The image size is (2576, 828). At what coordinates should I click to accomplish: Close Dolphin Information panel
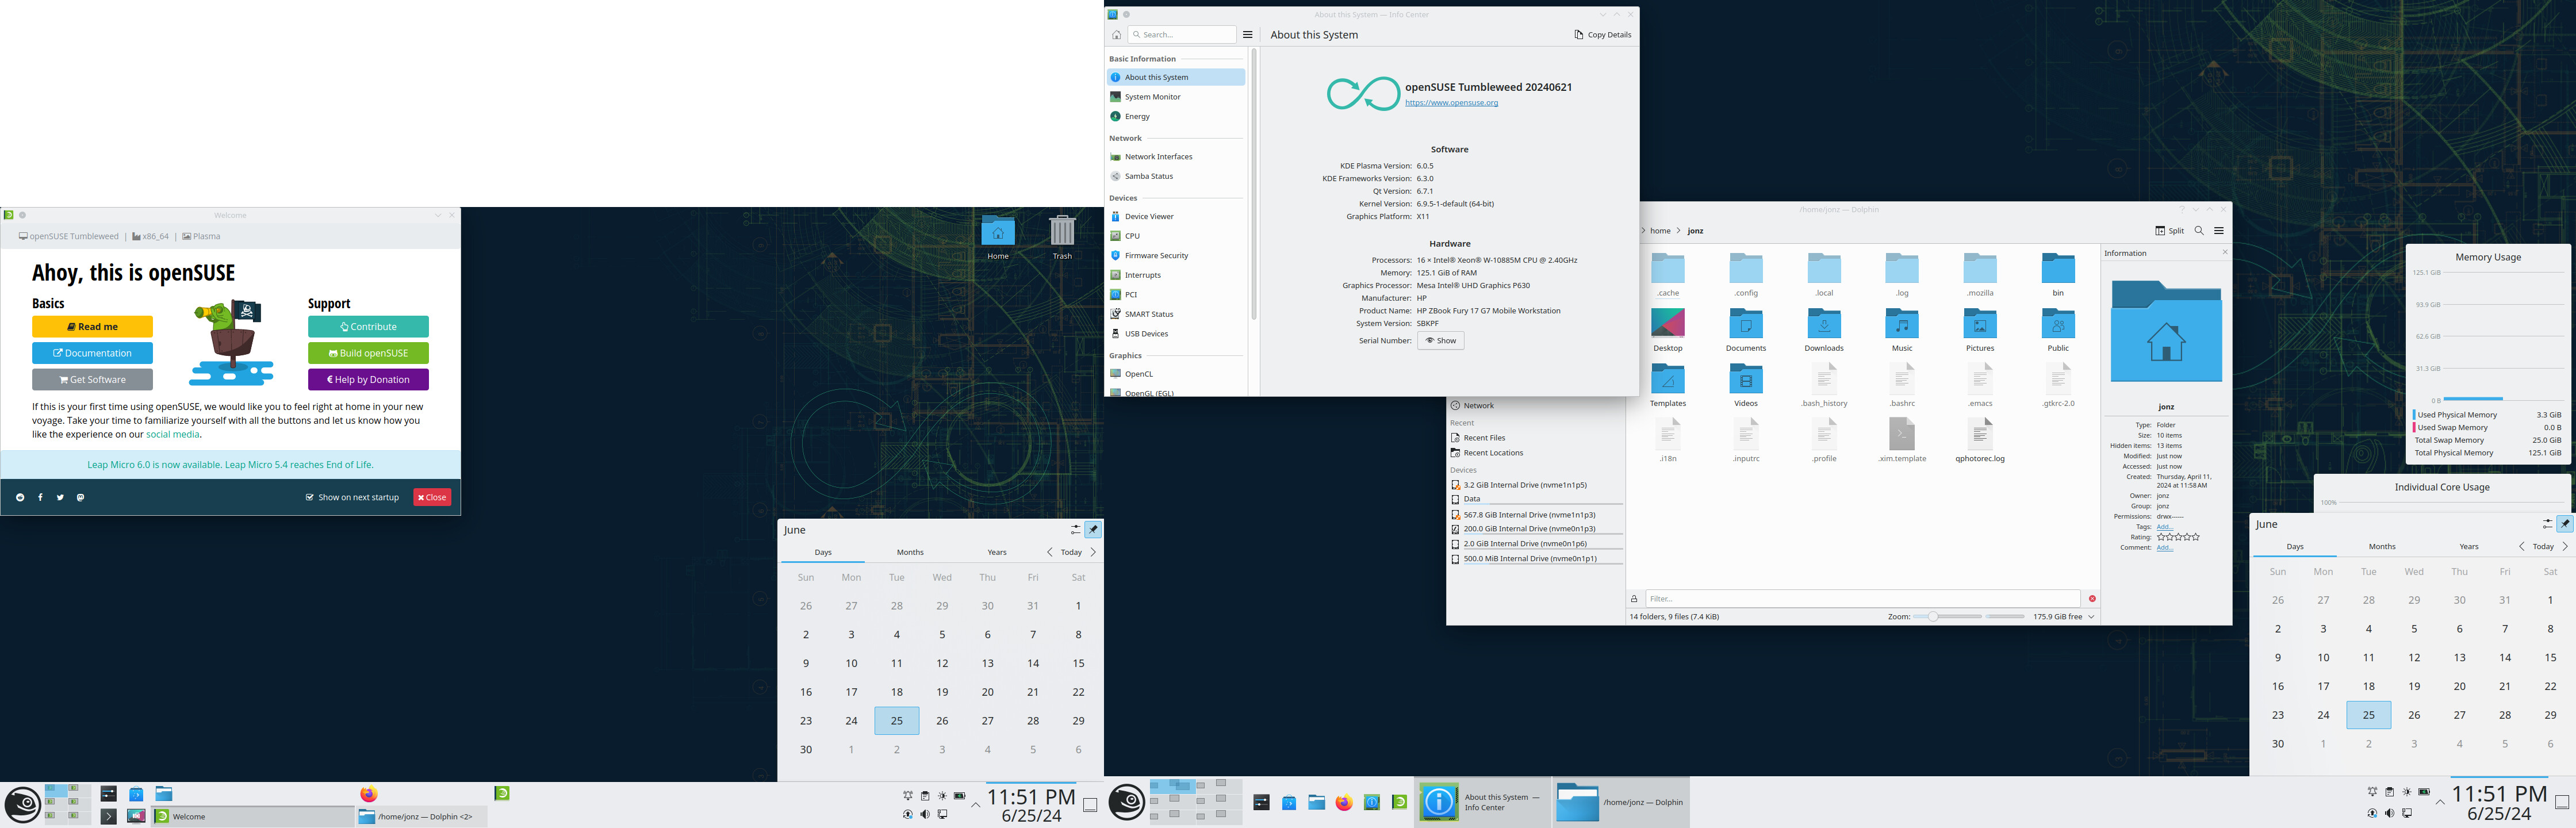click(x=2224, y=253)
